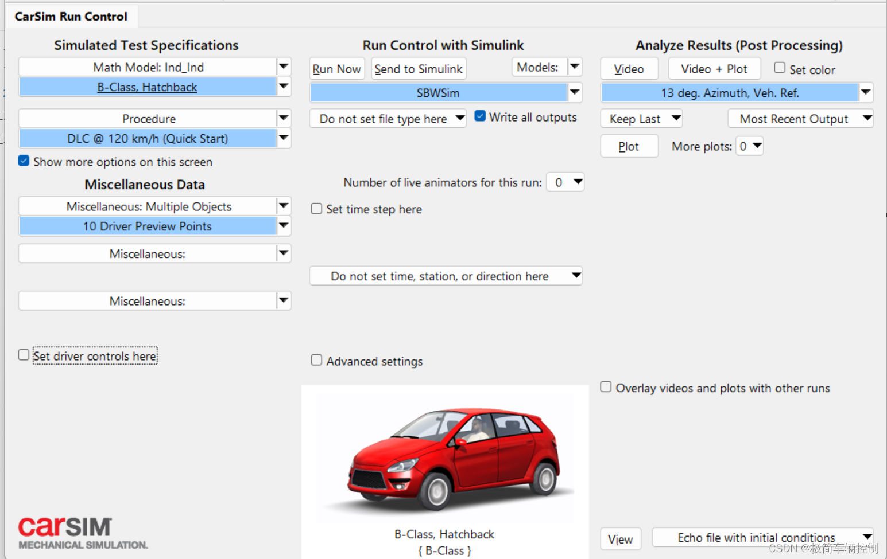Image resolution: width=887 pixels, height=559 pixels.
Task: Click the CarSim Mechanical Simulation logo
Action: (83, 533)
